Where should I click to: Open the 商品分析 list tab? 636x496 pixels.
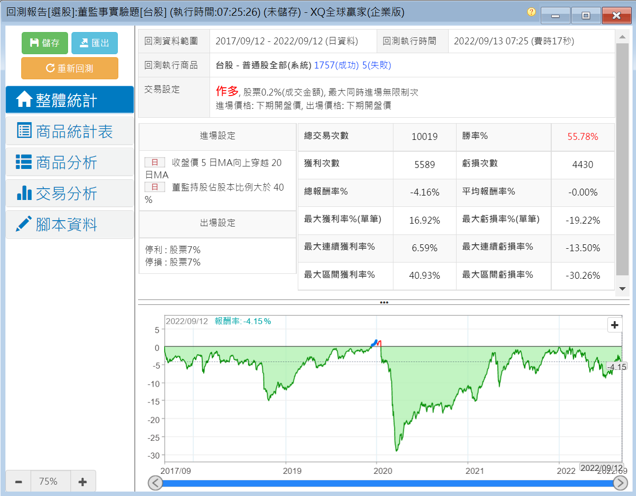tap(70, 162)
